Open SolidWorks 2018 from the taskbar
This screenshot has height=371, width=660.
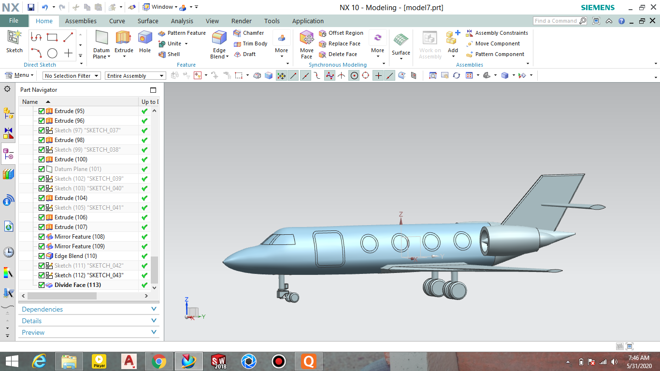(x=218, y=361)
